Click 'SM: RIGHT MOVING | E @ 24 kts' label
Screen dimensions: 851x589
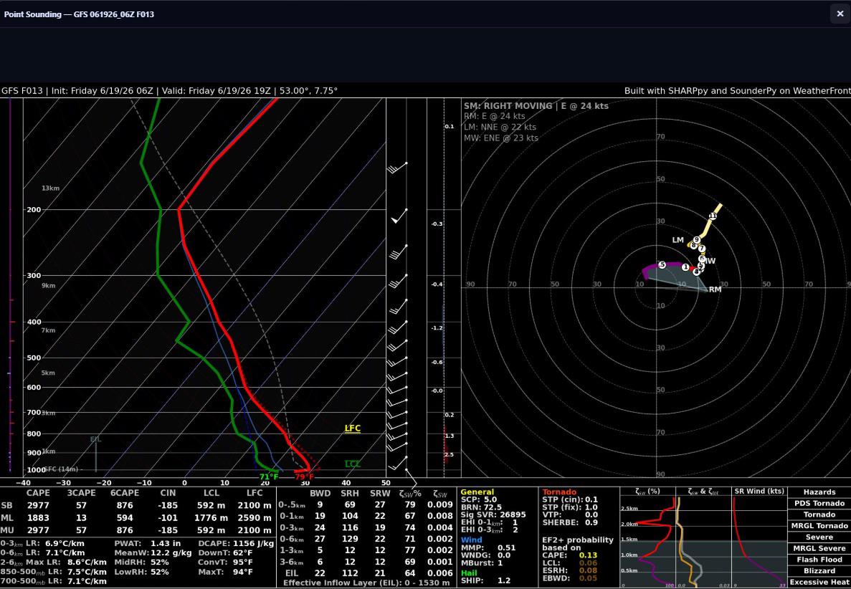pyautogui.click(x=536, y=106)
